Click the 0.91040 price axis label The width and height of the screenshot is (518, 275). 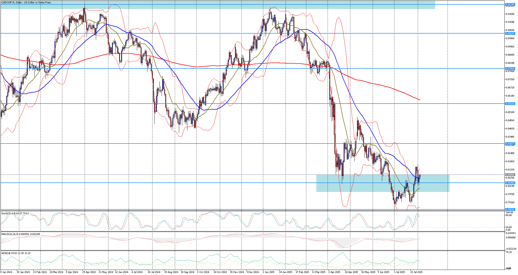510,22
